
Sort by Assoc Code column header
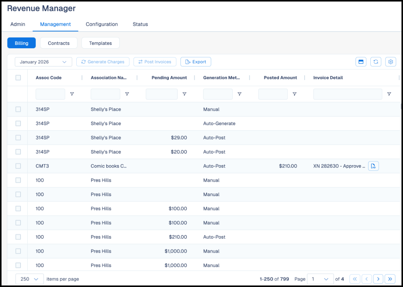point(49,78)
